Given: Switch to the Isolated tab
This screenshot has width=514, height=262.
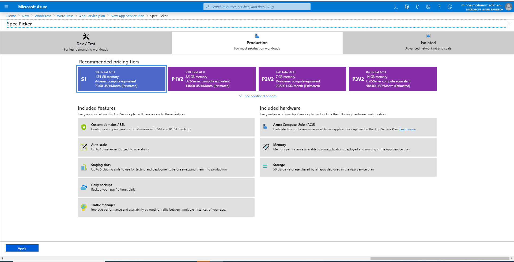Looking at the screenshot, I should click(428, 43).
